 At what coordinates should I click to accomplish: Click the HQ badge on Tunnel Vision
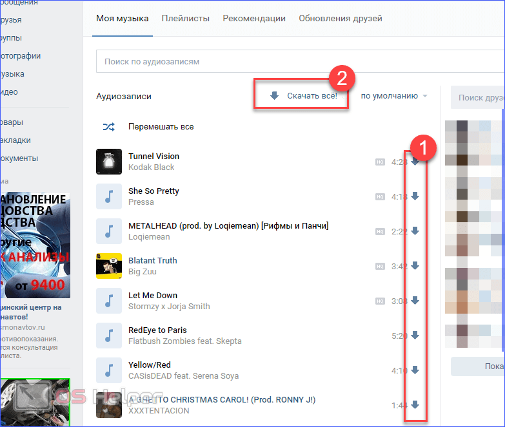[380, 162]
